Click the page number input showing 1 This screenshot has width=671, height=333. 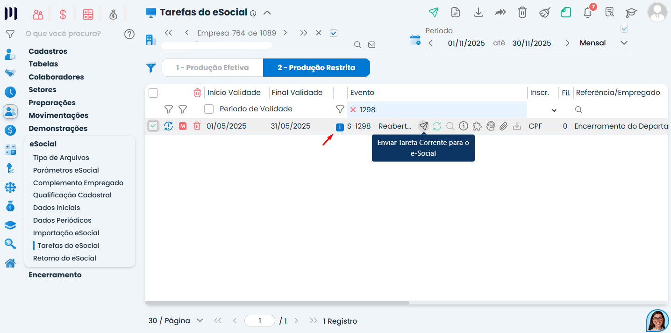point(260,321)
